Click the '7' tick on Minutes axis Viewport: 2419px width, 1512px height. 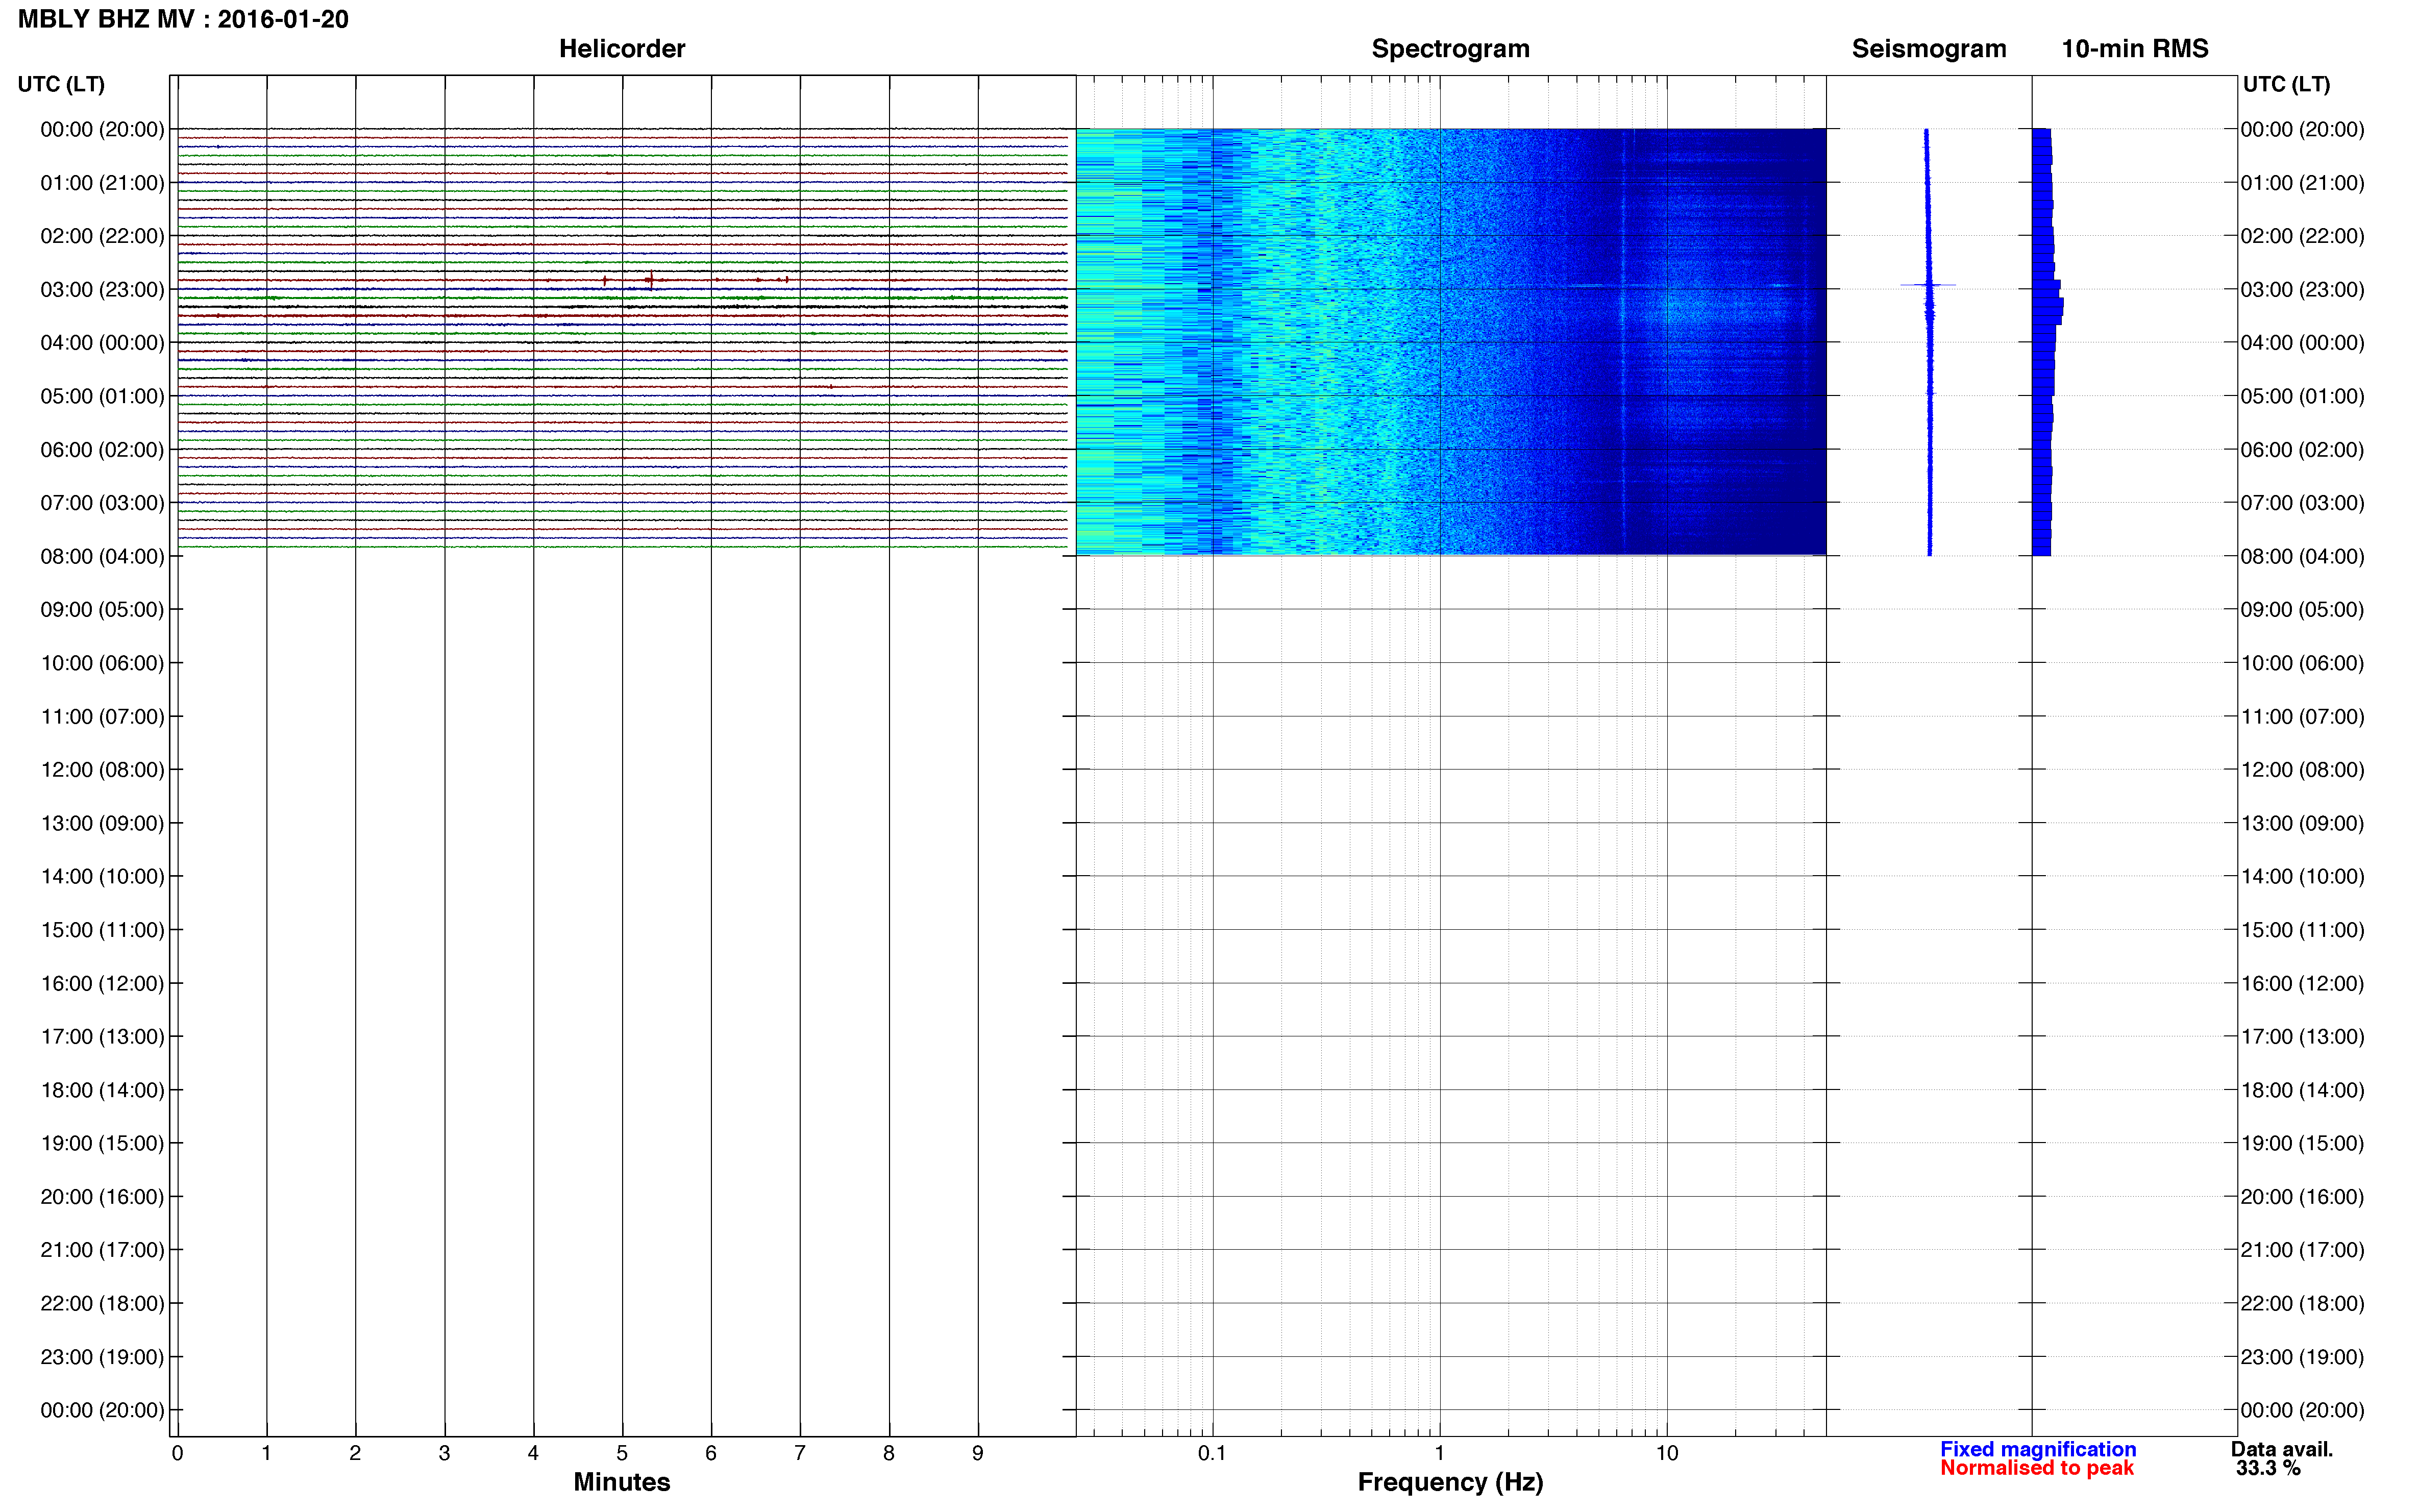point(800,1453)
